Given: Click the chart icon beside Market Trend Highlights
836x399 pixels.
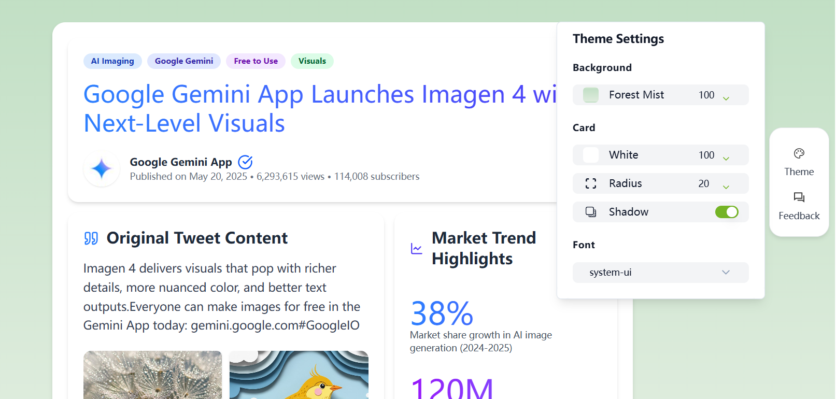Looking at the screenshot, I should pos(417,249).
